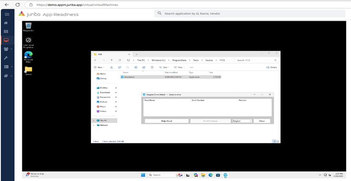The width and height of the screenshot is (351, 181).
Task: Open Downloads in the navigation pane
Action: click(105, 93)
